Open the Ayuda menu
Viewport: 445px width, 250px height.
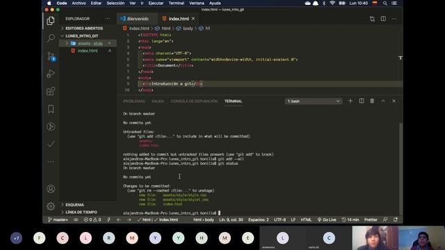(x=215, y=3)
